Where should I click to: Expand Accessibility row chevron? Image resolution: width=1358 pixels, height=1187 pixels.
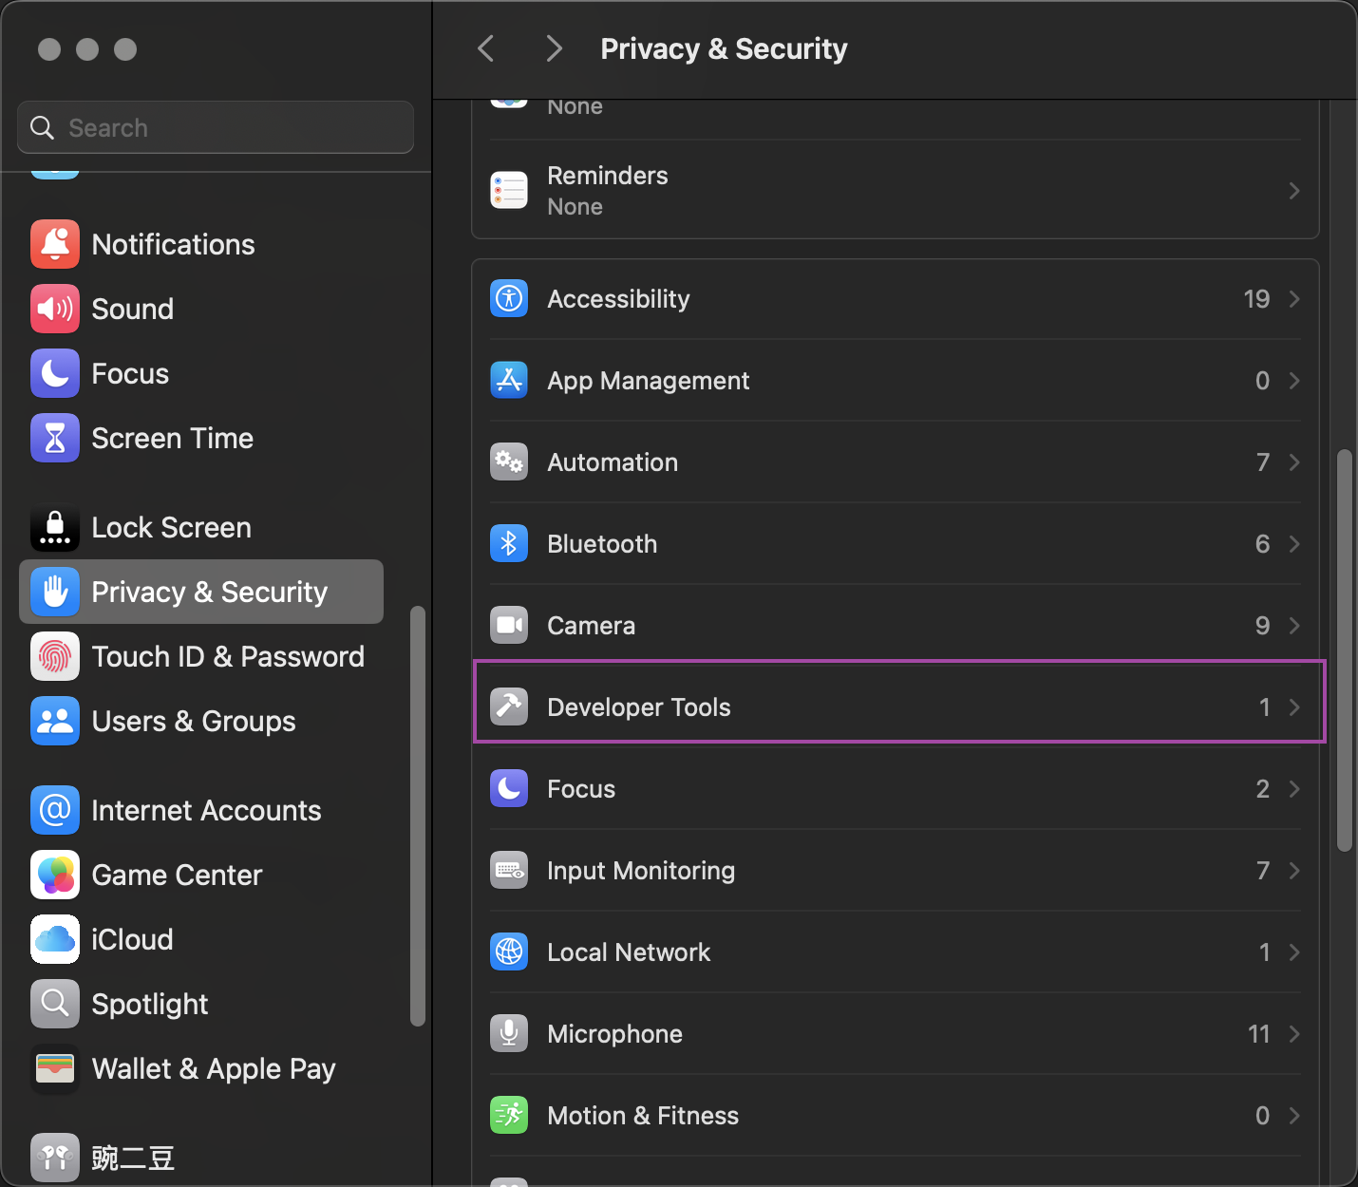pos(1294,299)
